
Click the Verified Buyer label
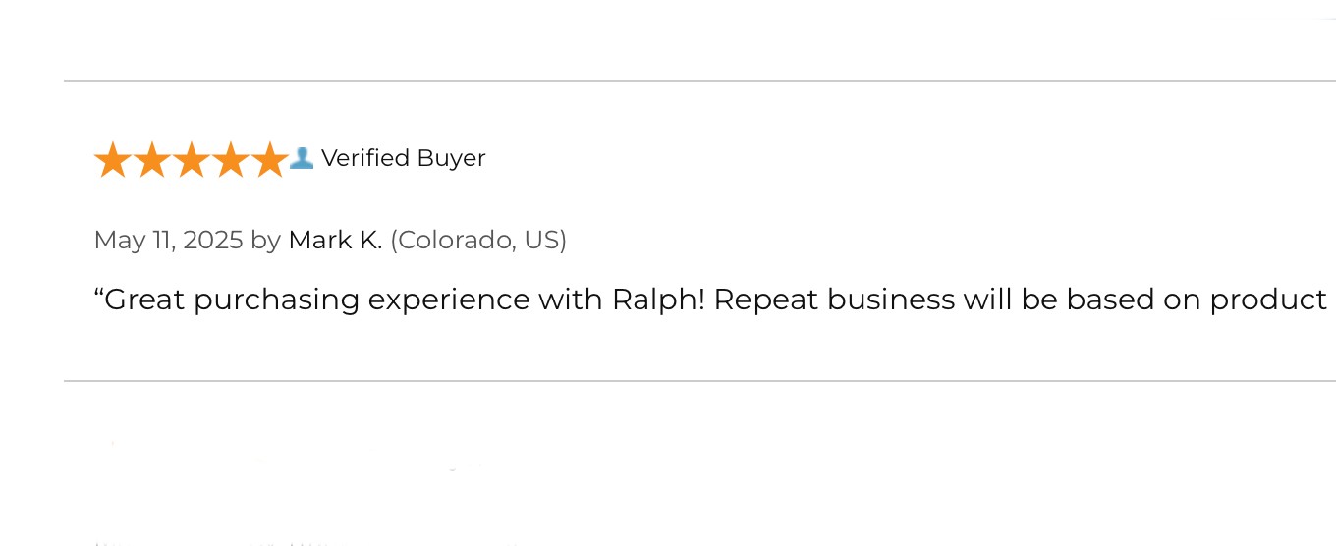pos(404,158)
